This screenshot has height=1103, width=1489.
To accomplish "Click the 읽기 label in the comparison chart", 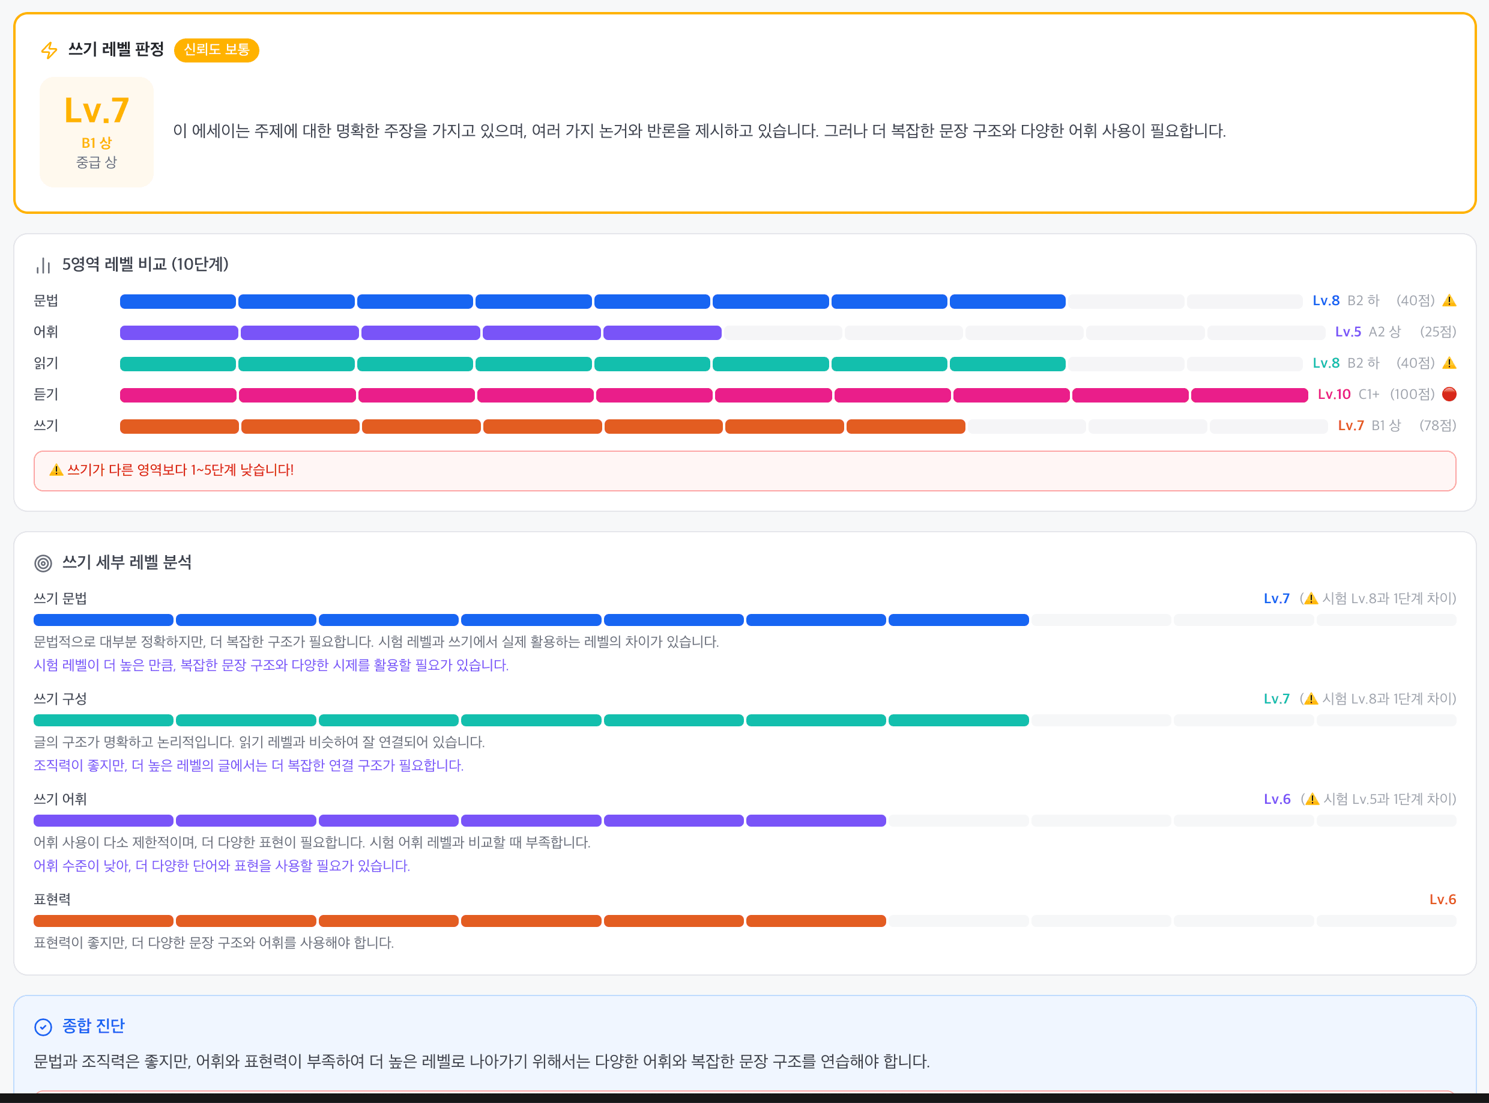I will click(46, 363).
